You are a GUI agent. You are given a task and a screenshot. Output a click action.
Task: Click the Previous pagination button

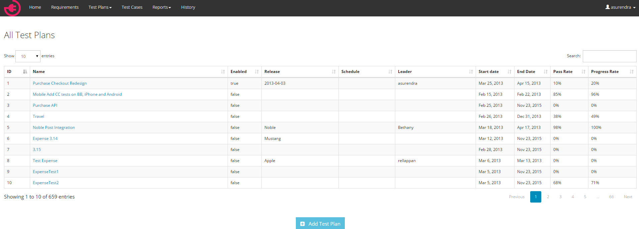point(516,197)
